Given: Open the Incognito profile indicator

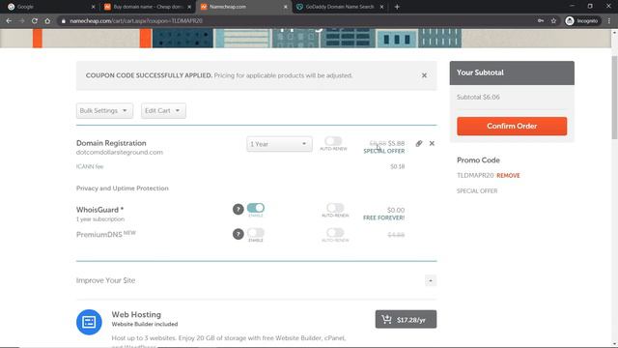Looking at the screenshot, I should (x=581, y=21).
